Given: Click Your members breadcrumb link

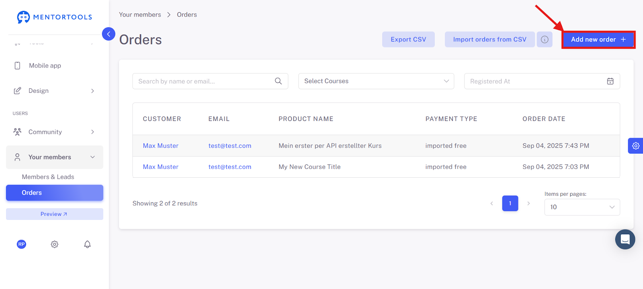Looking at the screenshot, I should coord(140,14).
